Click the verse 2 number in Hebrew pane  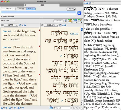point(61,56)
